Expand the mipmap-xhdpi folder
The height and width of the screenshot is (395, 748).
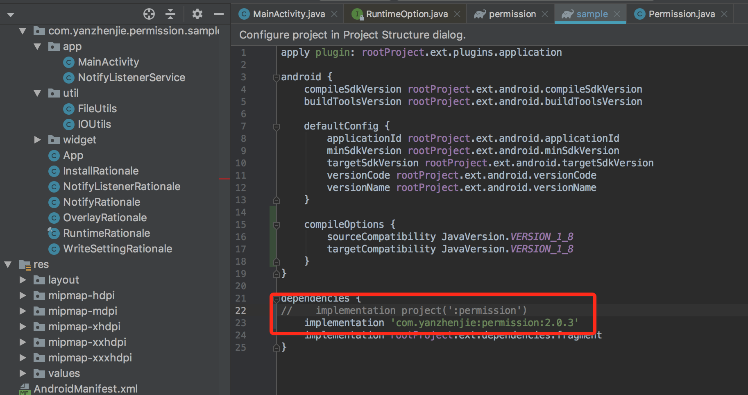(x=23, y=327)
